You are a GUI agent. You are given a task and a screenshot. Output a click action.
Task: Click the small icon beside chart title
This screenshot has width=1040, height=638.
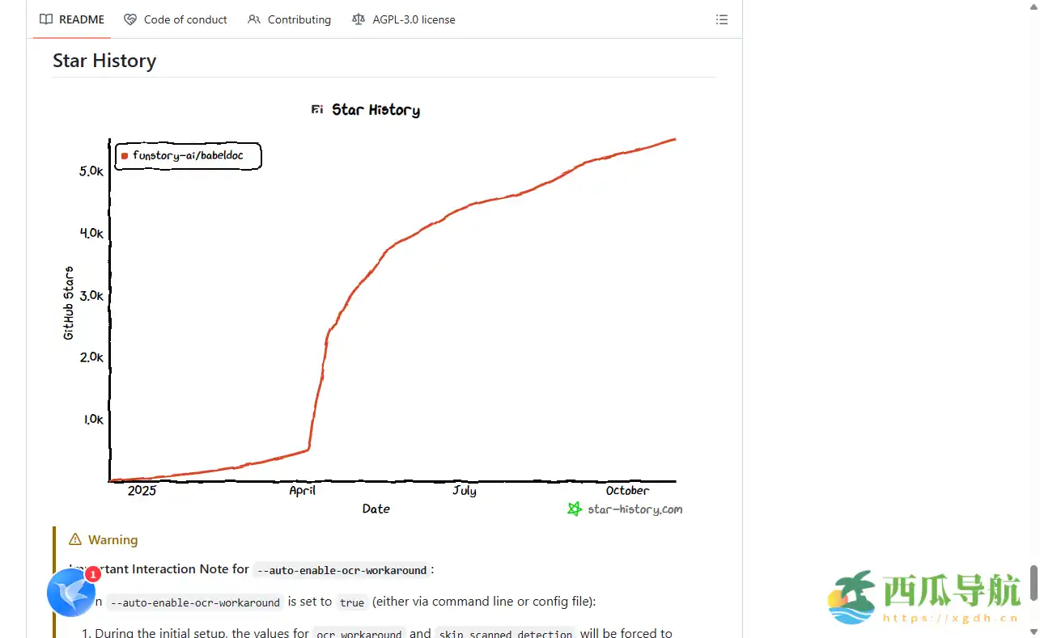317,110
